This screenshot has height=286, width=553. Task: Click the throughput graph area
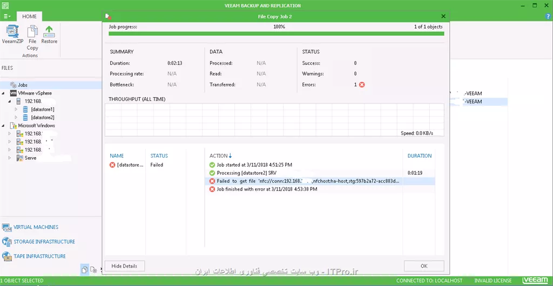pos(274,120)
